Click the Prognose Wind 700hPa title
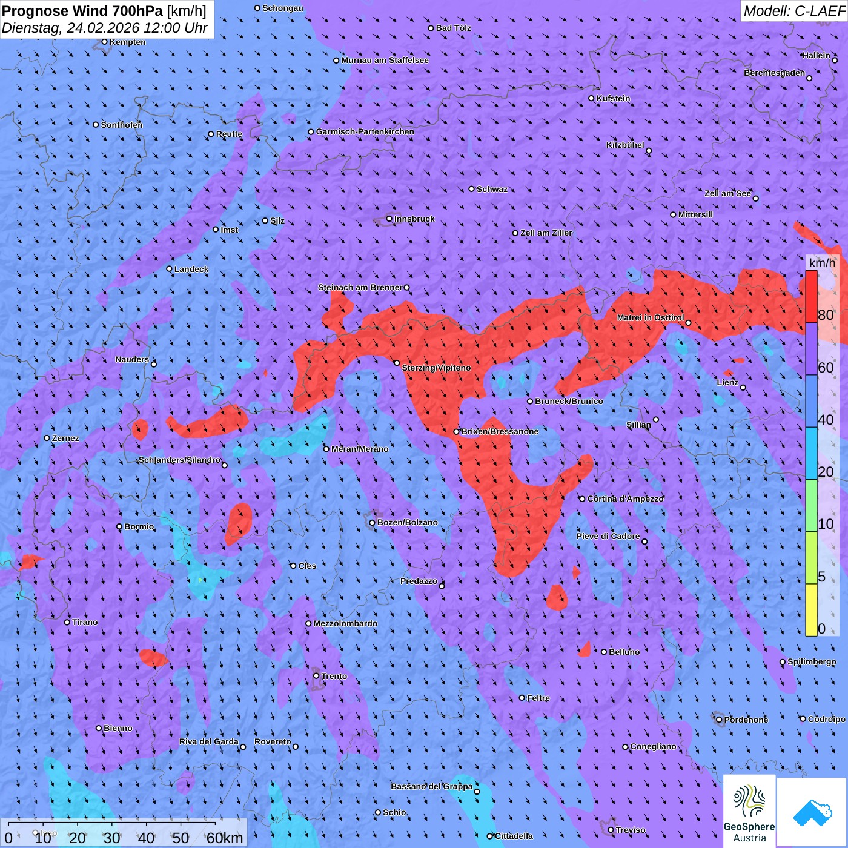848x848 pixels. [x=104, y=10]
